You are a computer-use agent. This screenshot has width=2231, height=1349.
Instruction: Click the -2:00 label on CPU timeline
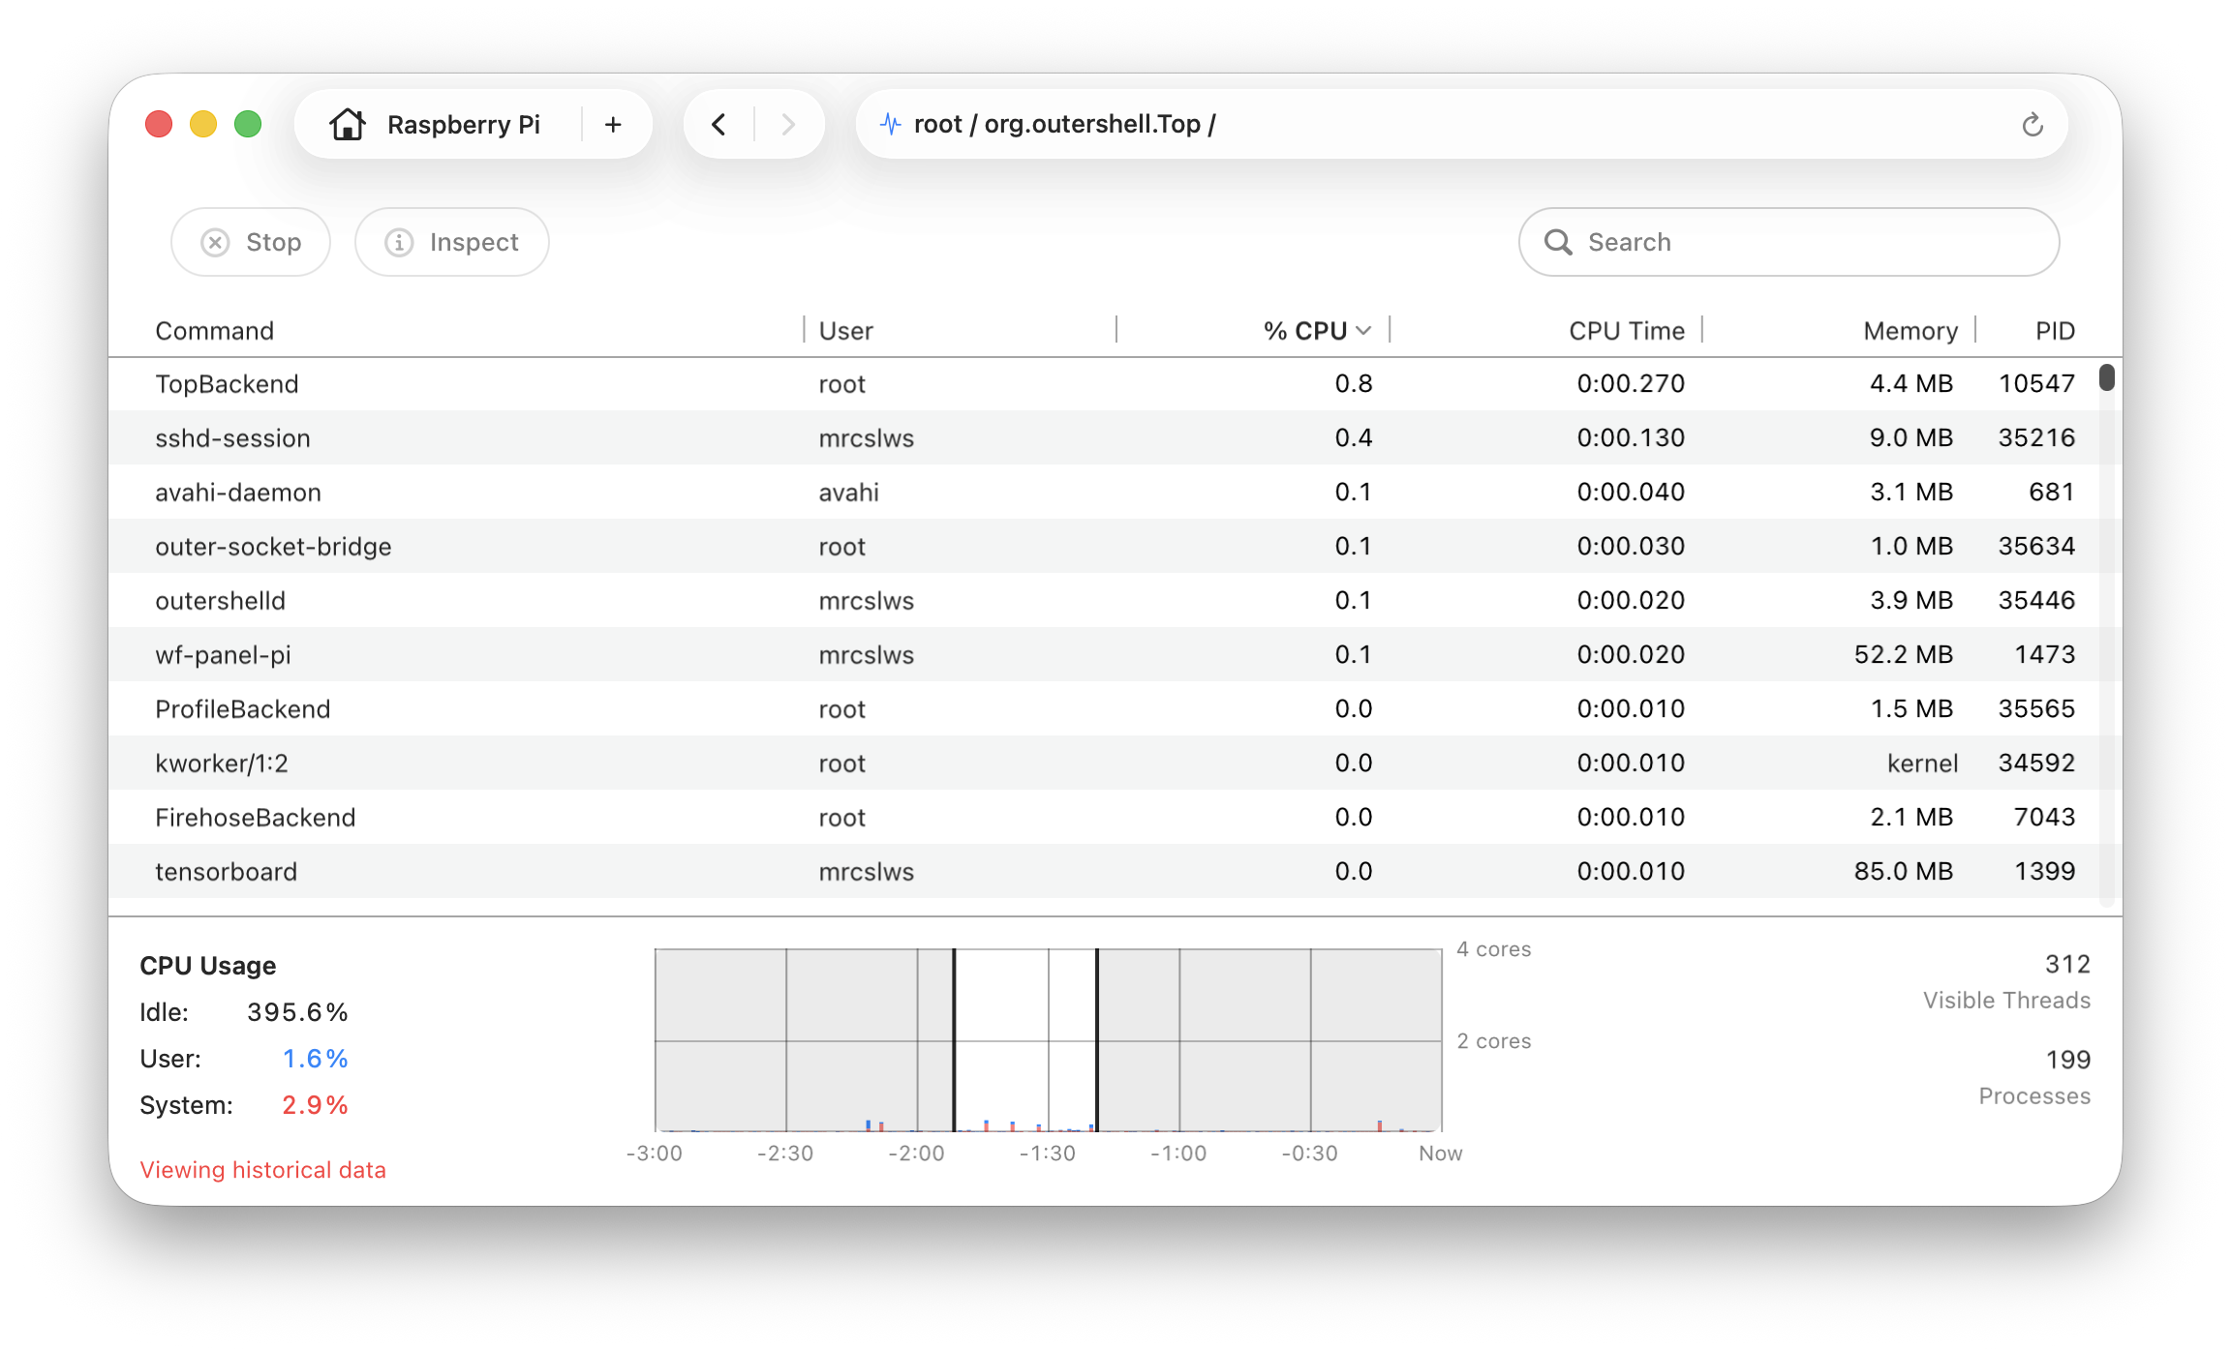click(916, 1154)
